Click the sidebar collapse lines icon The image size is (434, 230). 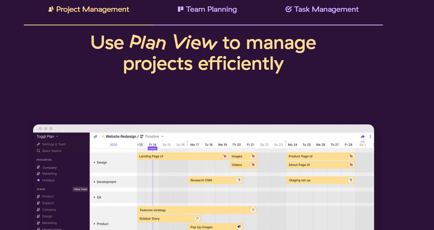95,136
